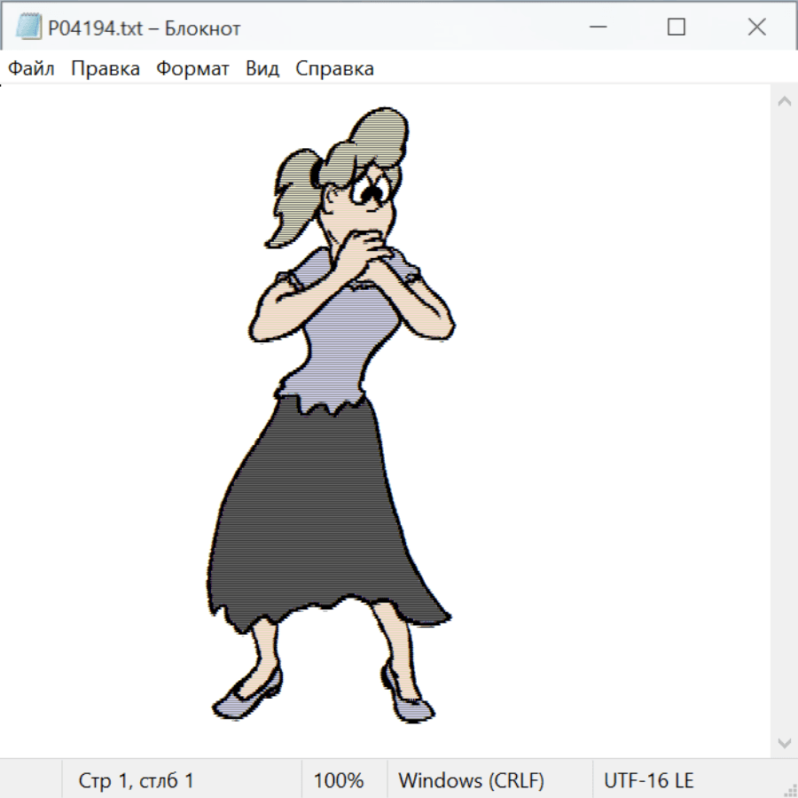Open the Файл menu

(x=31, y=68)
